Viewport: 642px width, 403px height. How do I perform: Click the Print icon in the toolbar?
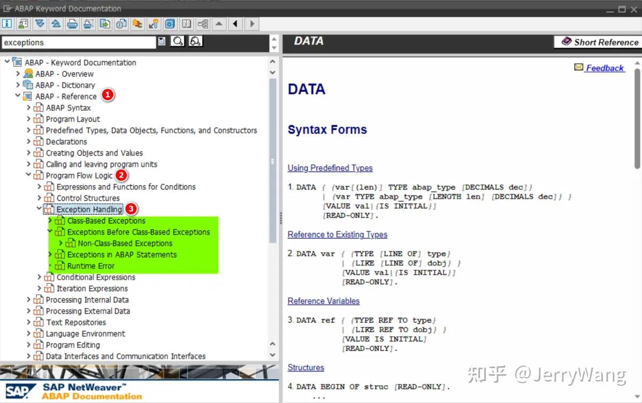pos(72,24)
